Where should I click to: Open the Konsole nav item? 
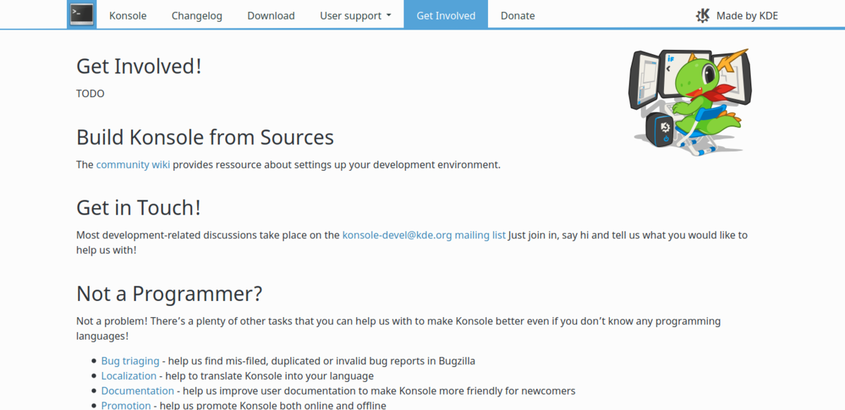tap(127, 15)
